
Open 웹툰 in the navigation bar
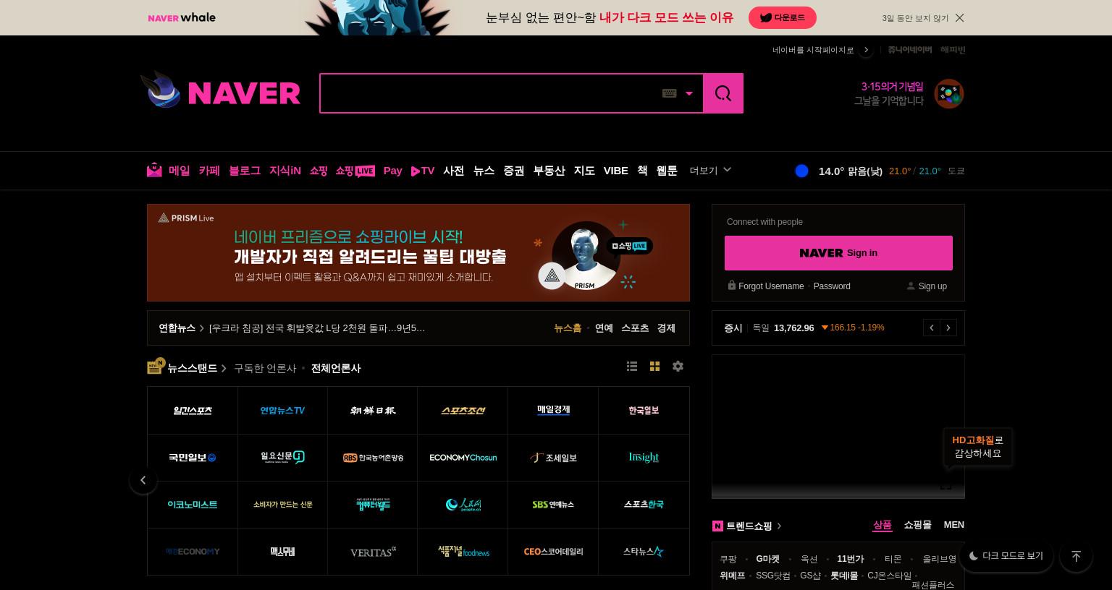[x=667, y=171]
